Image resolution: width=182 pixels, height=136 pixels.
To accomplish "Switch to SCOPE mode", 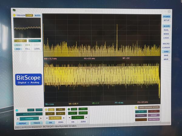I will tap(167, 26).
